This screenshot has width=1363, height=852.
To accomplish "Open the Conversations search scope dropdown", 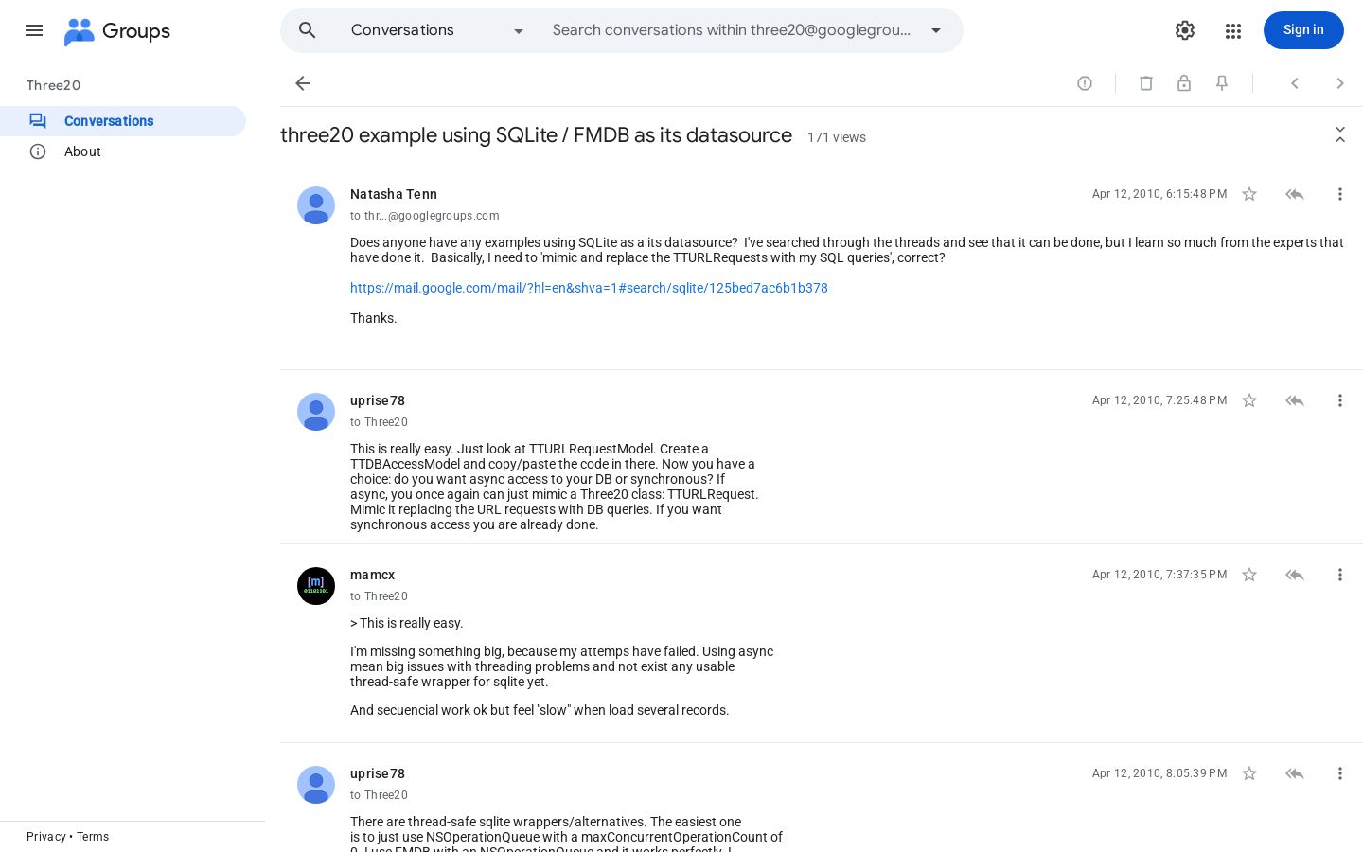I will (x=437, y=30).
